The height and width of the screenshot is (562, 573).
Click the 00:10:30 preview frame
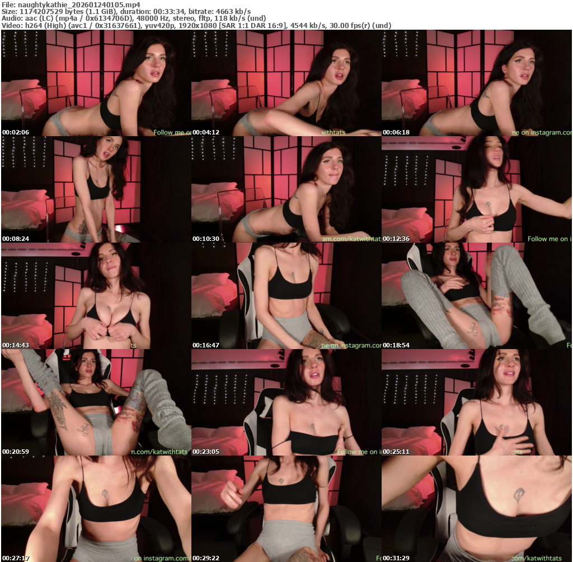(x=286, y=189)
